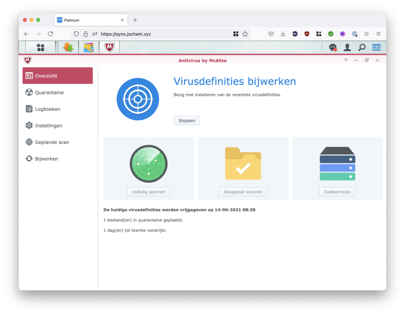Open DSM notifications chat bubble icon

(333, 47)
